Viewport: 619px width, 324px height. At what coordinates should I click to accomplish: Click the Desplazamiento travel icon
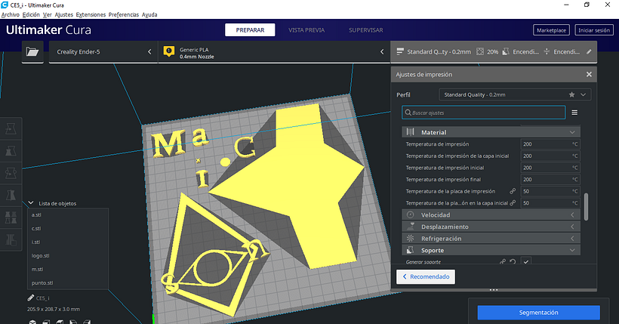tap(411, 227)
